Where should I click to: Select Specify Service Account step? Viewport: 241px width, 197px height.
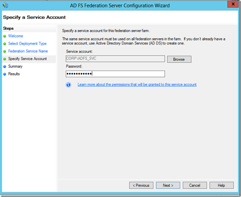tap(27, 59)
